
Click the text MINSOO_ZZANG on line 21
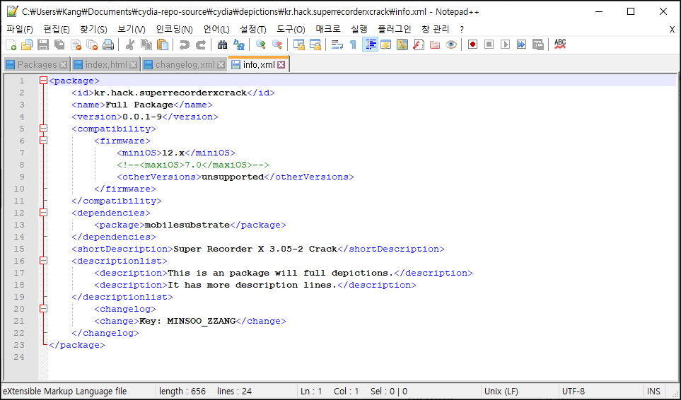tap(201, 321)
